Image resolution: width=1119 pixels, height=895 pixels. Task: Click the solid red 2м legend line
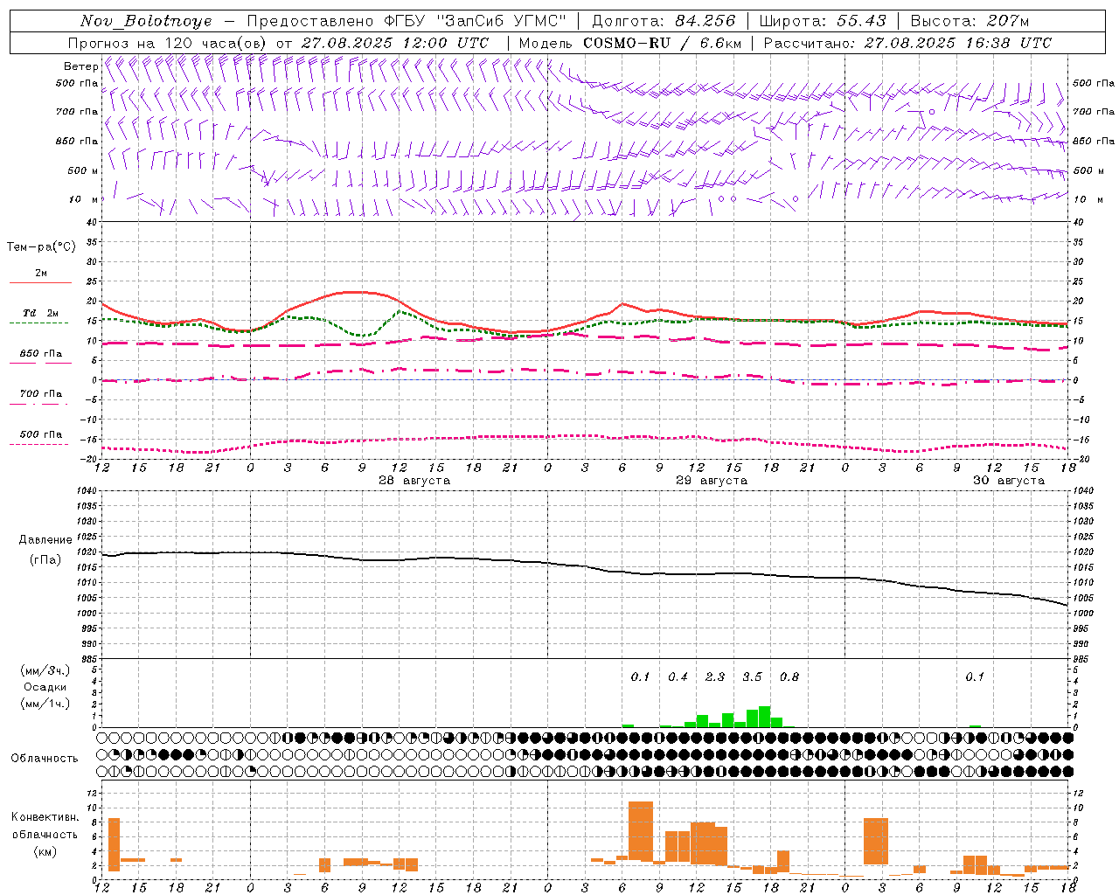pyautogui.click(x=40, y=282)
